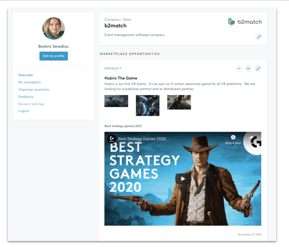Image resolution: width=289 pixels, height=247 pixels.
Task: Open the Feedback link
Action: pyautogui.click(x=26, y=97)
